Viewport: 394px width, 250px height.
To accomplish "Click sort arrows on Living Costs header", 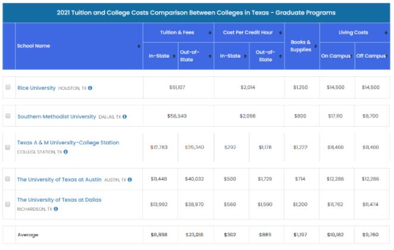I will 386,33.
